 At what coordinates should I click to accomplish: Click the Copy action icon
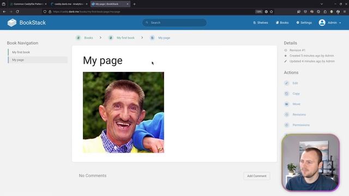(x=286, y=94)
